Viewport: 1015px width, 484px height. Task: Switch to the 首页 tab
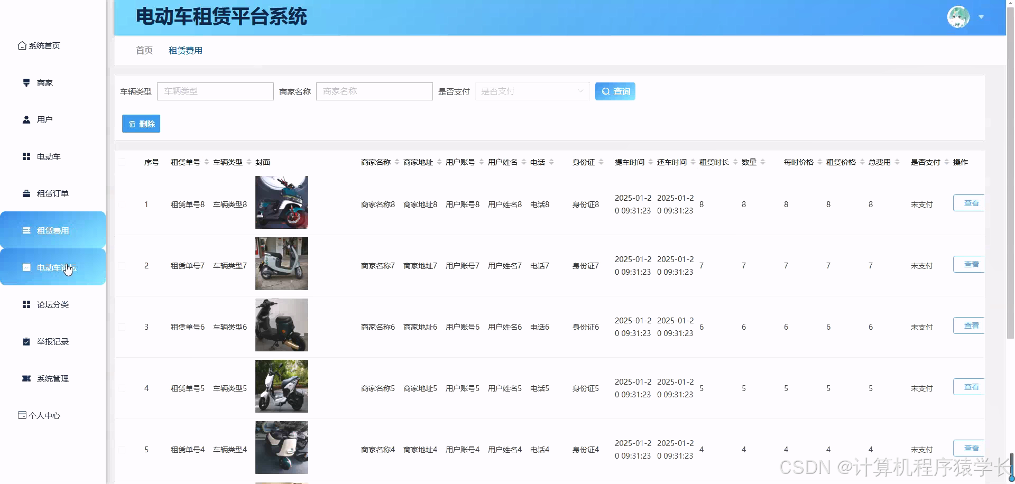tap(144, 50)
